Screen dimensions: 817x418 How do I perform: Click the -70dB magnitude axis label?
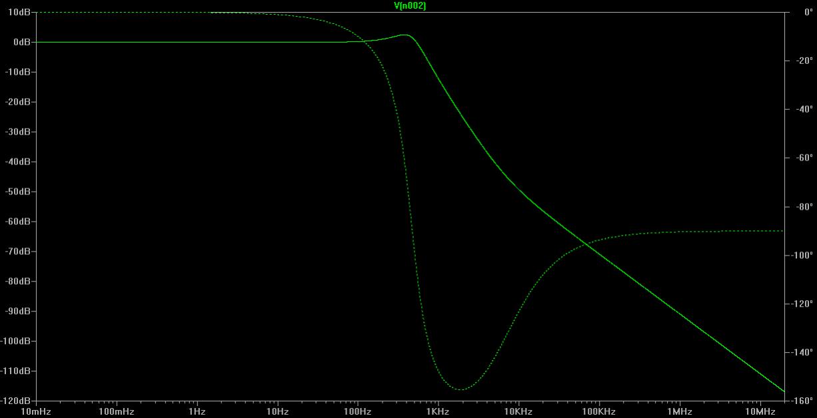pyautogui.click(x=17, y=252)
